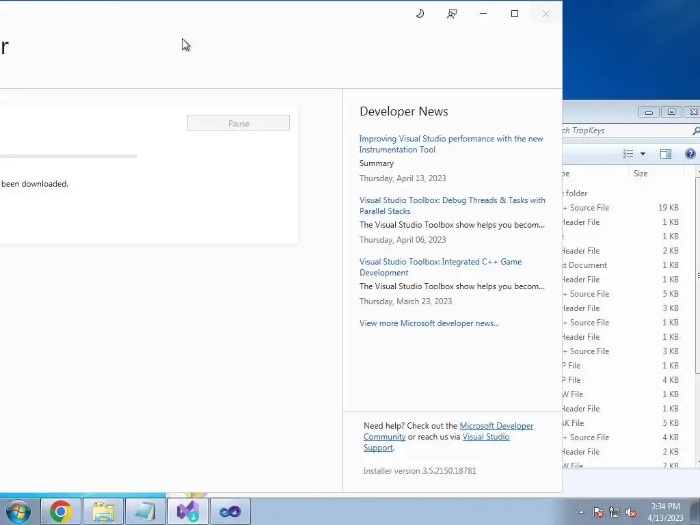The width and height of the screenshot is (700, 525).
Task: Show hidden tray icons arrow
Action: tap(581, 512)
